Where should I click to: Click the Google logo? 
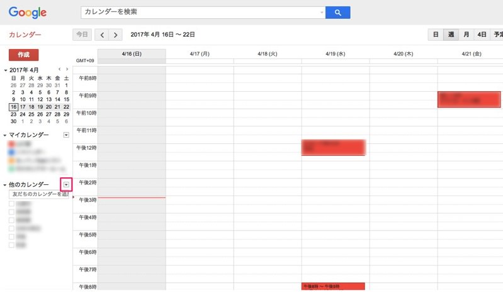click(x=28, y=13)
